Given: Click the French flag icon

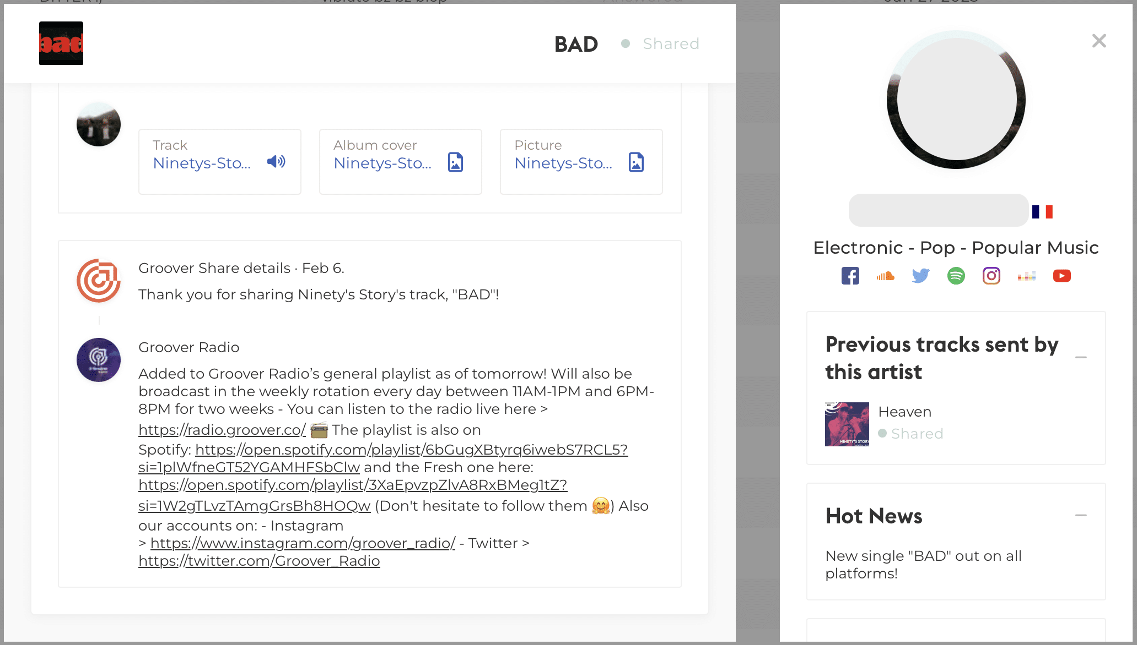Looking at the screenshot, I should click(1042, 212).
